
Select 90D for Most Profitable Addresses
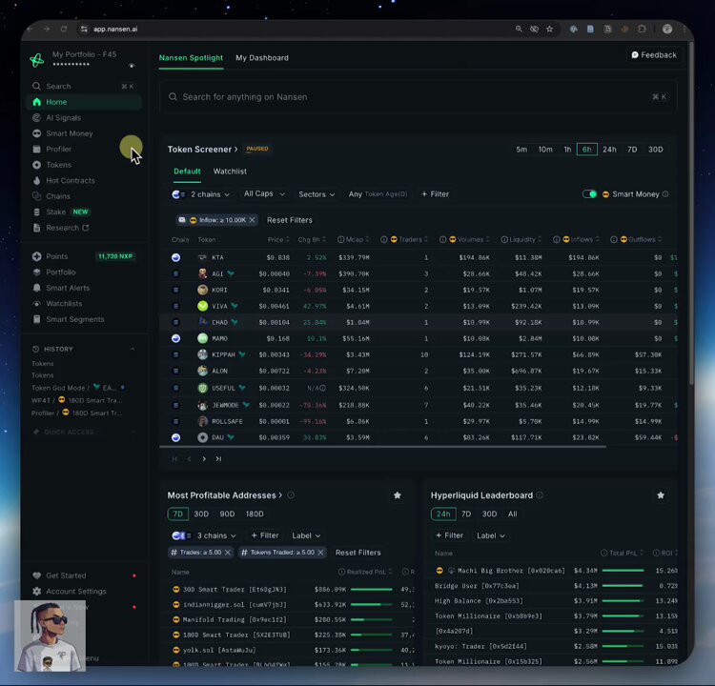coord(227,514)
